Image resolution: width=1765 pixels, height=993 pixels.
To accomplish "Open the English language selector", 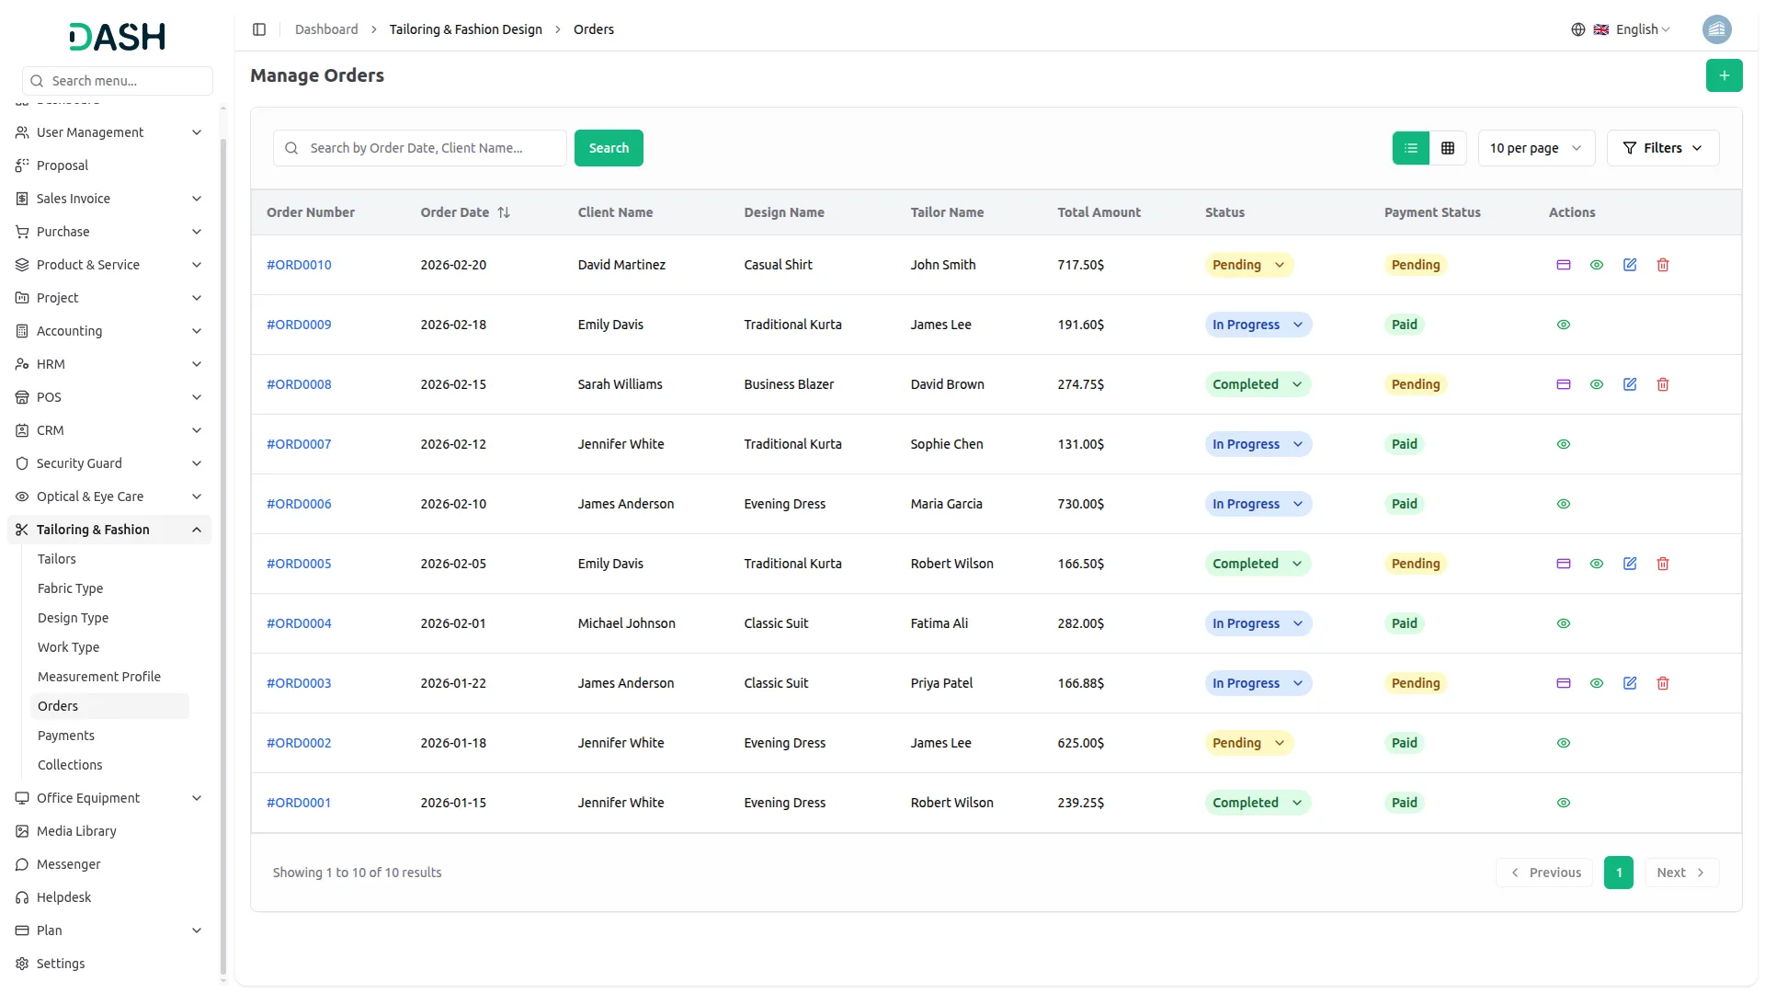I will point(1634,29).
